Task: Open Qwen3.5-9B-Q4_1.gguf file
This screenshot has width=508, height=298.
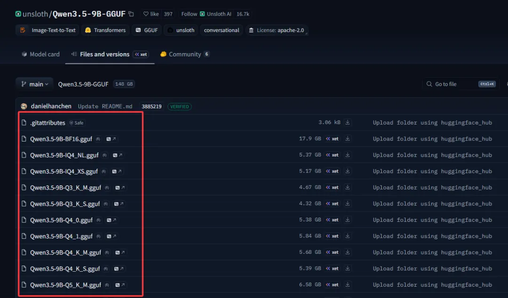Action: pyautogui.click(x=61, y=236)
